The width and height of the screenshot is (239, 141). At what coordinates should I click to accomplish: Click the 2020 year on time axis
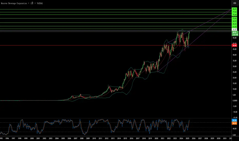[156, 138]
